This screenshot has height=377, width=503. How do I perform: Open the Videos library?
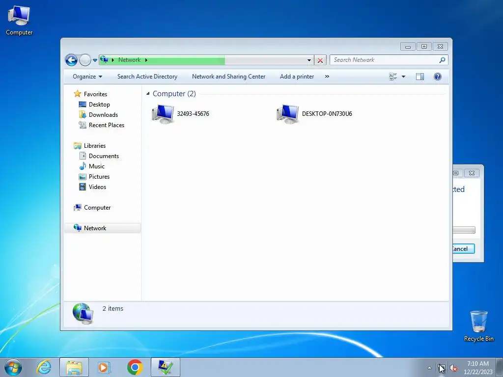(97, 187)
